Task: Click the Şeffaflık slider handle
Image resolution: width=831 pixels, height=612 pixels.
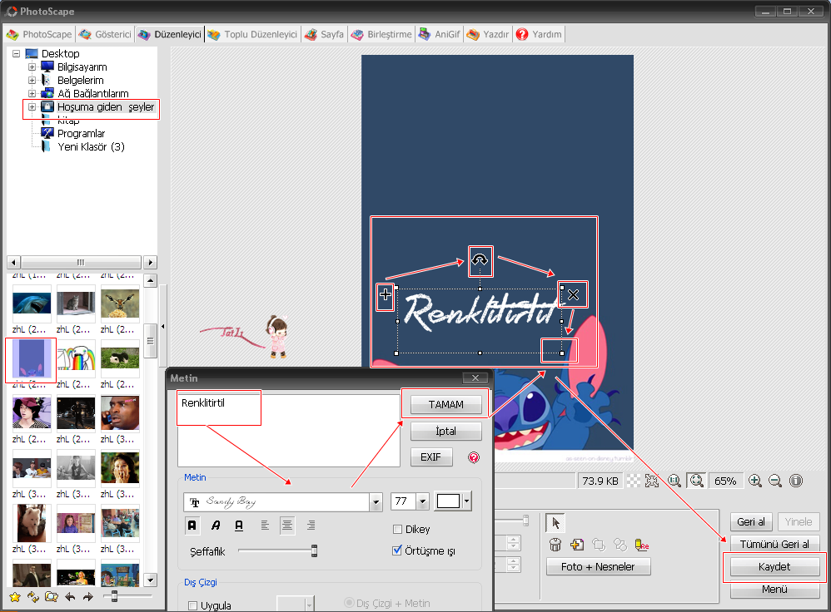Action: [314, 550]
